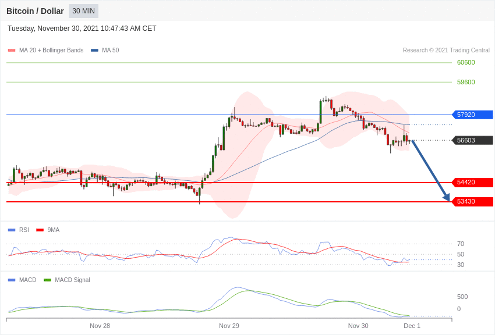Viewport: 495px width, 335px height.
Task: Click the green MACD Signal legend swatch
Action: [x=47, y=280]
